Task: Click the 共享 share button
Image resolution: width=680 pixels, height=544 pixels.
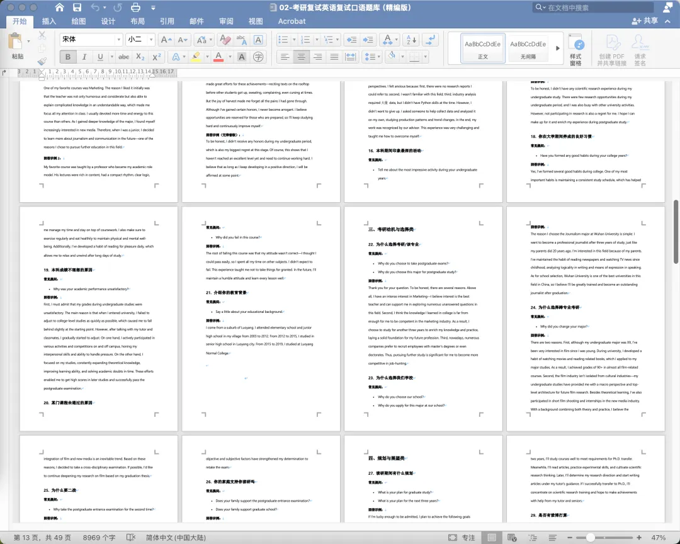Action: click(x=645, y=21)
